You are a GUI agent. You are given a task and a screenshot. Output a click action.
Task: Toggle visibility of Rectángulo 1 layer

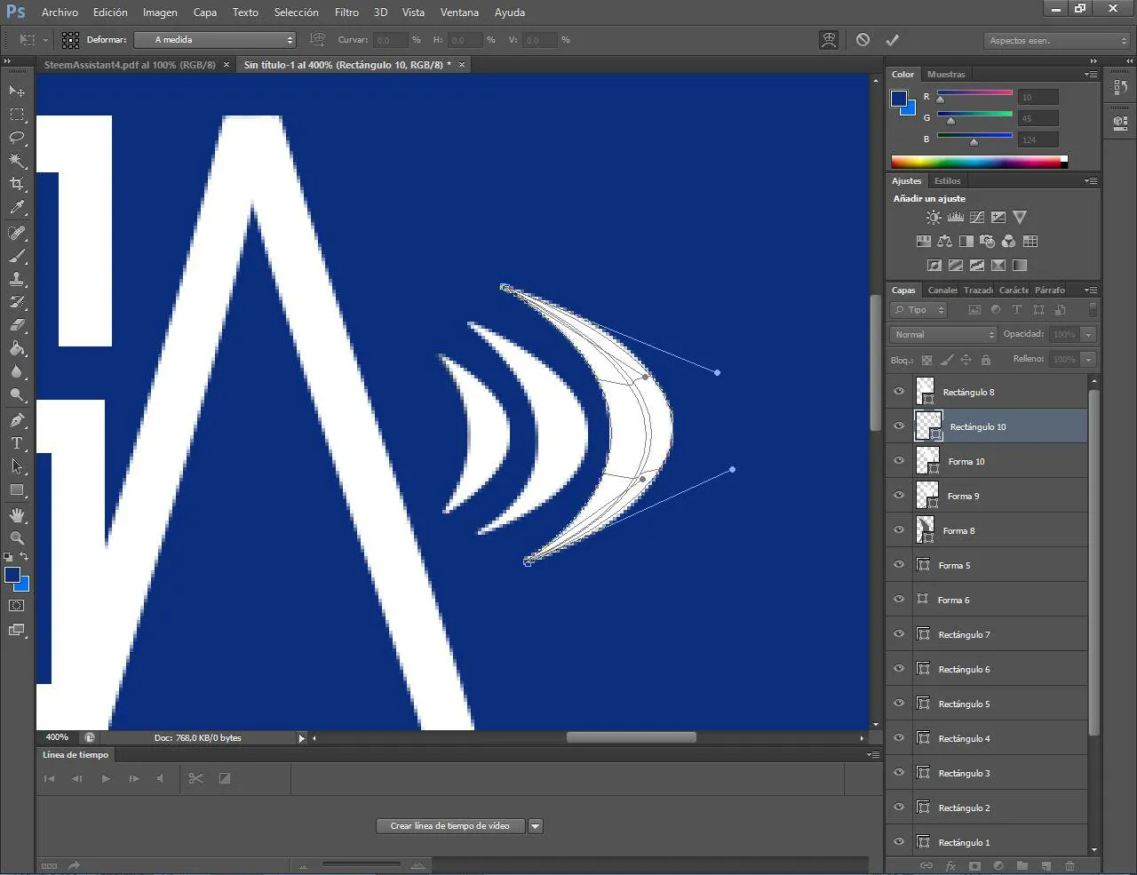[x=899, y=842]
